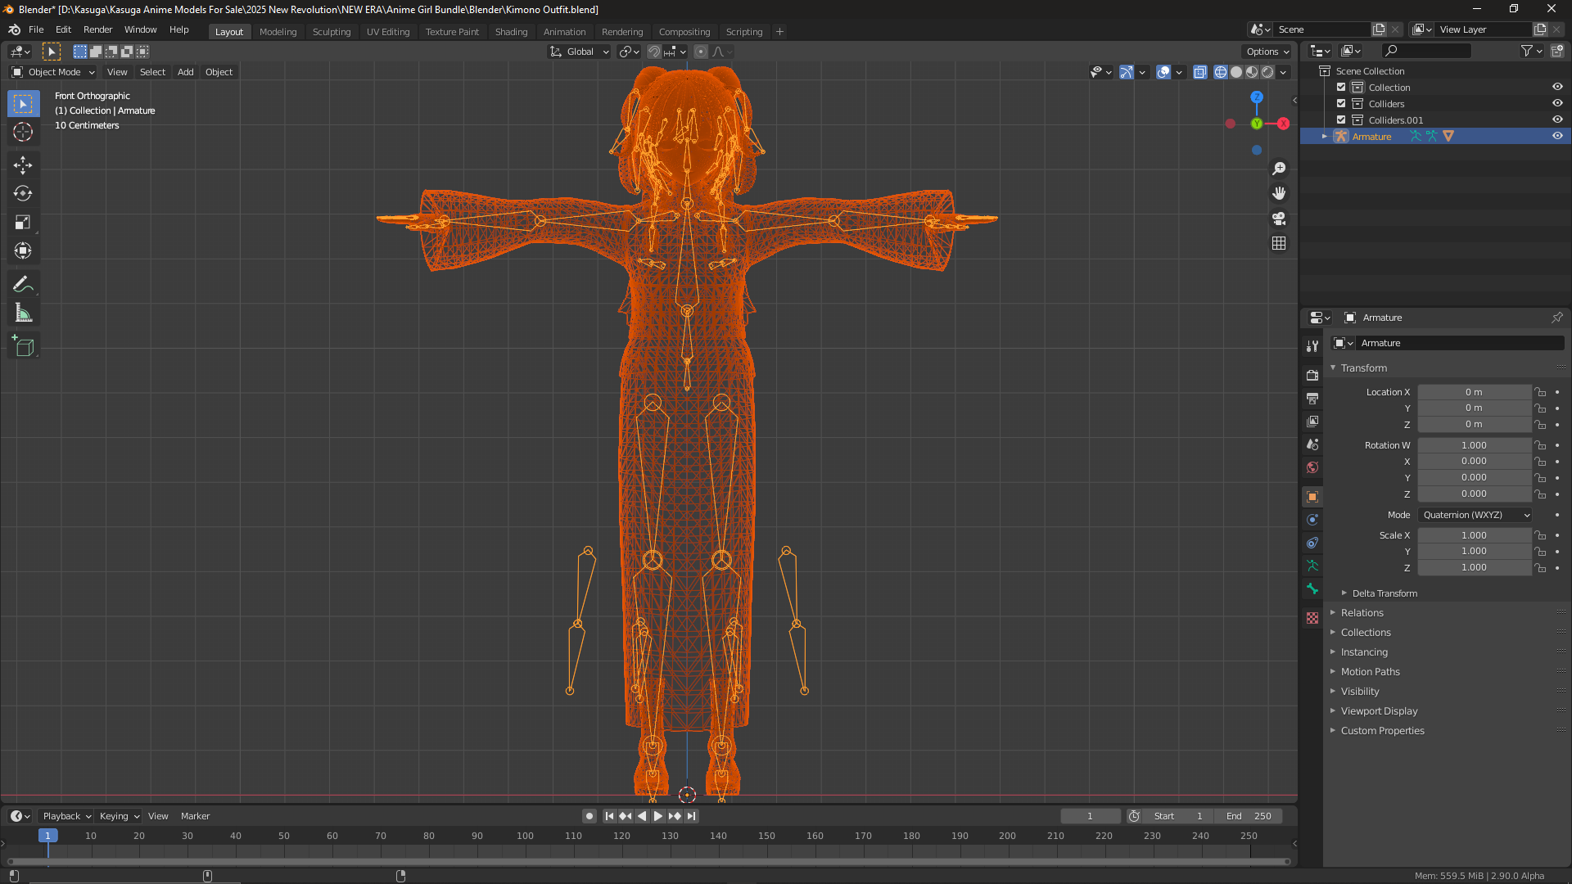Viewport: 1572px width, 884px height.
Task: Click the Add Cube tool
Action: tap(23, 346)
